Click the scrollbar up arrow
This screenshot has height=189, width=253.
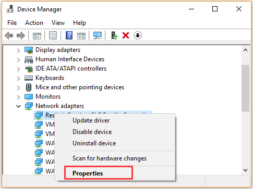pos(245,50)
